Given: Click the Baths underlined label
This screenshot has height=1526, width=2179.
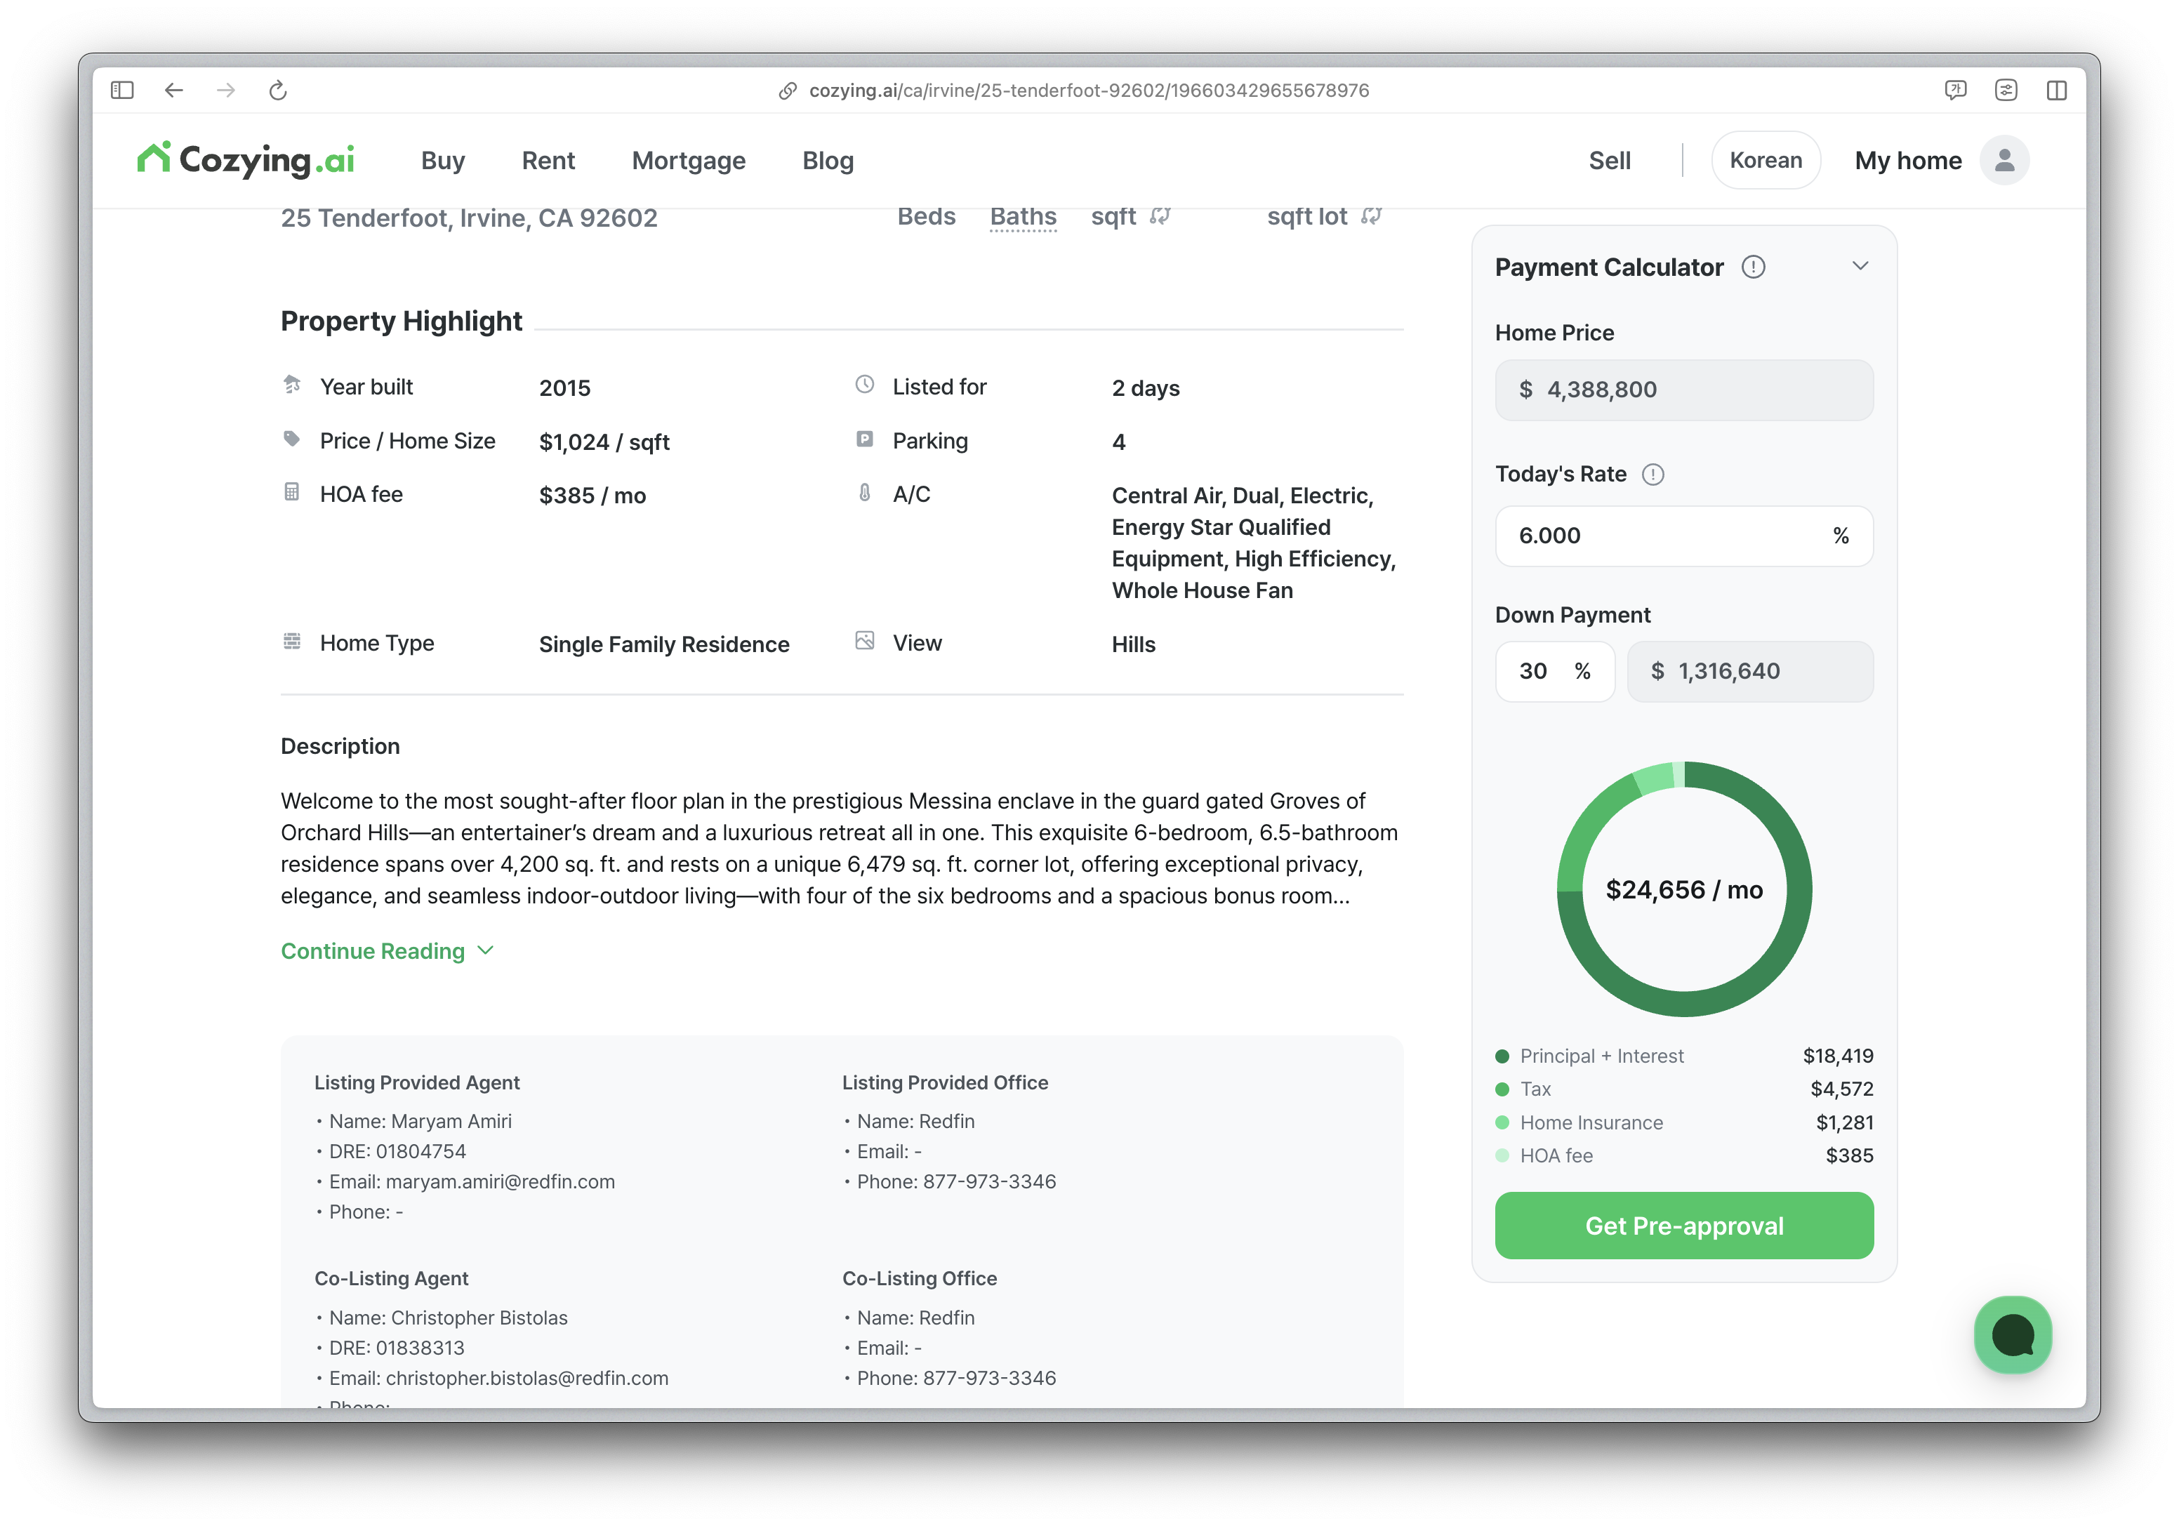Looking at the screenshot, I should click(1022, 216).
